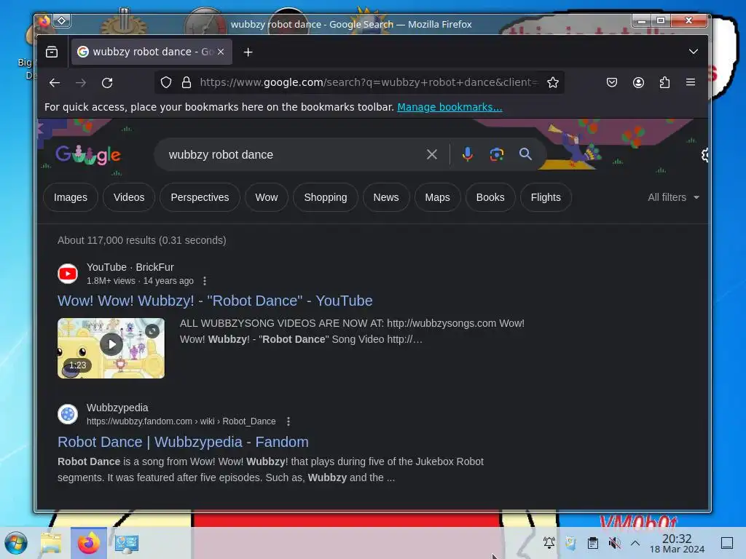Open Robot Dance Wubbzypedia Fandom result
Image resolution: width=746 pixels, height=559 pixels.
point(183,442)
